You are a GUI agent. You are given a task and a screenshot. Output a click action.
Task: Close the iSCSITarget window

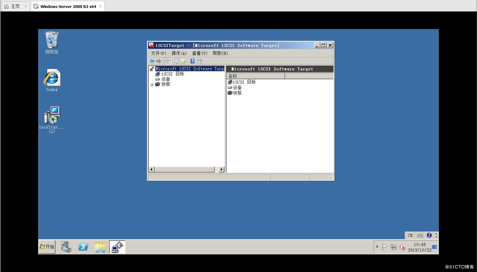pos(330,45)
